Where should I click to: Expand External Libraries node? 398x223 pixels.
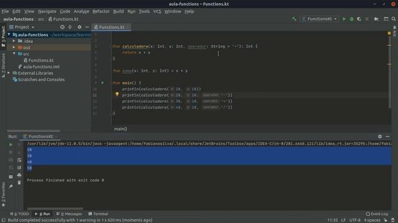click(x=9, y=73)
